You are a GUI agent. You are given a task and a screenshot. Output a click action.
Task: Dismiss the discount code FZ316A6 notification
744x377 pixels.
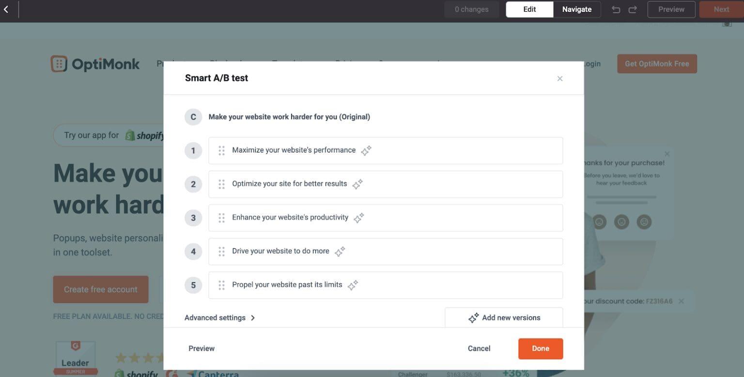click(x=681, y=301)
